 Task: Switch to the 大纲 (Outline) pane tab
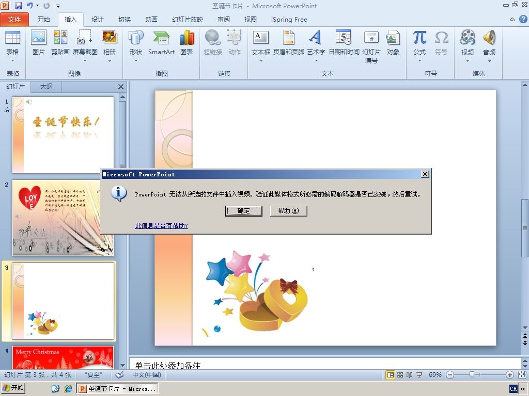pyautogui.click(x=46, y=87)
